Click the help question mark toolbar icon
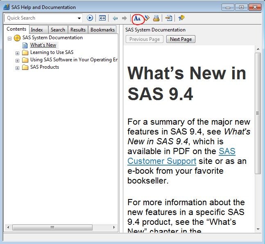 click(x=181, y=18)
